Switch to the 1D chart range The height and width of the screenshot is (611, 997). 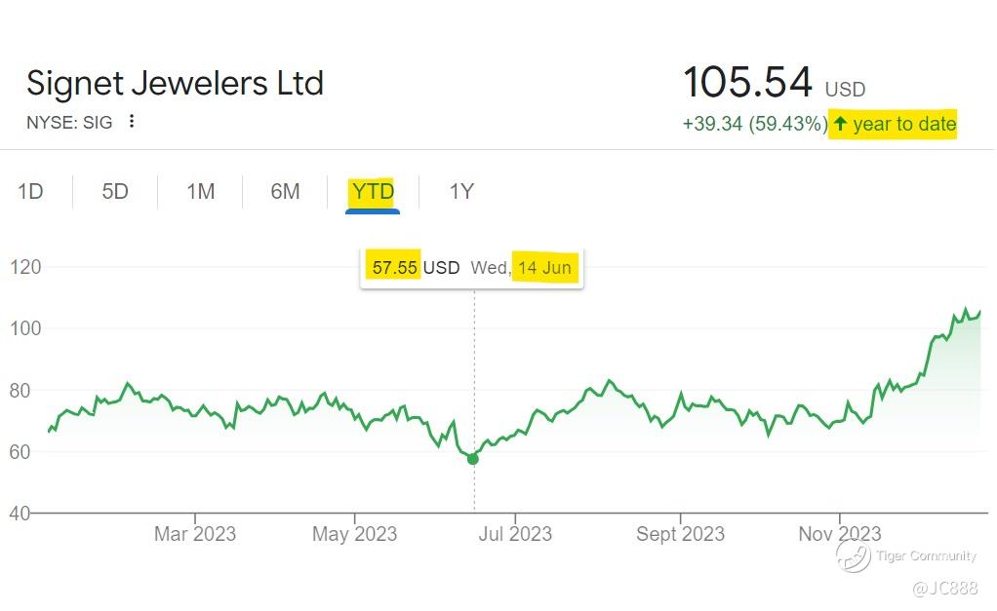point(30,191)
